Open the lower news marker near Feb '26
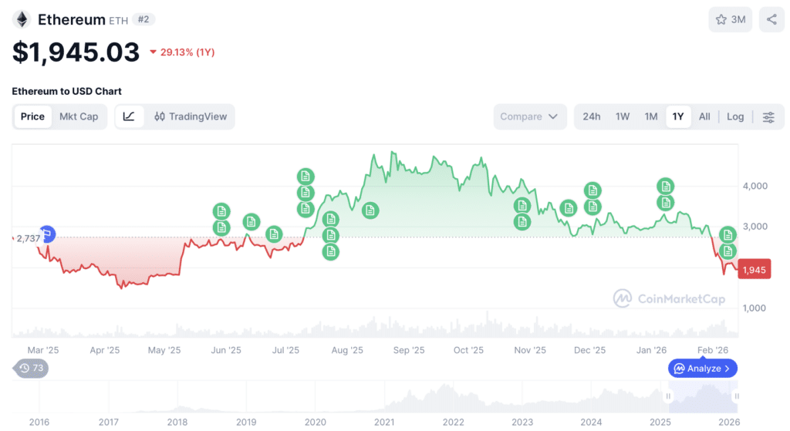This screenshot has width=790, height=431. [728, 251]
